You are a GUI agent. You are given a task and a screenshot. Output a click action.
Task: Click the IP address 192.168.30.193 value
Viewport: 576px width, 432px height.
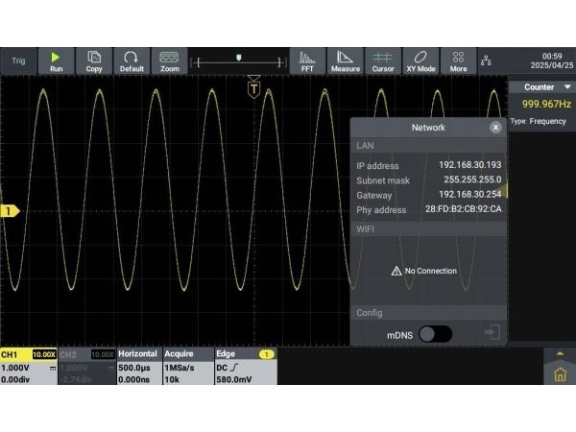pyautogui.click(x=469, y=165)
